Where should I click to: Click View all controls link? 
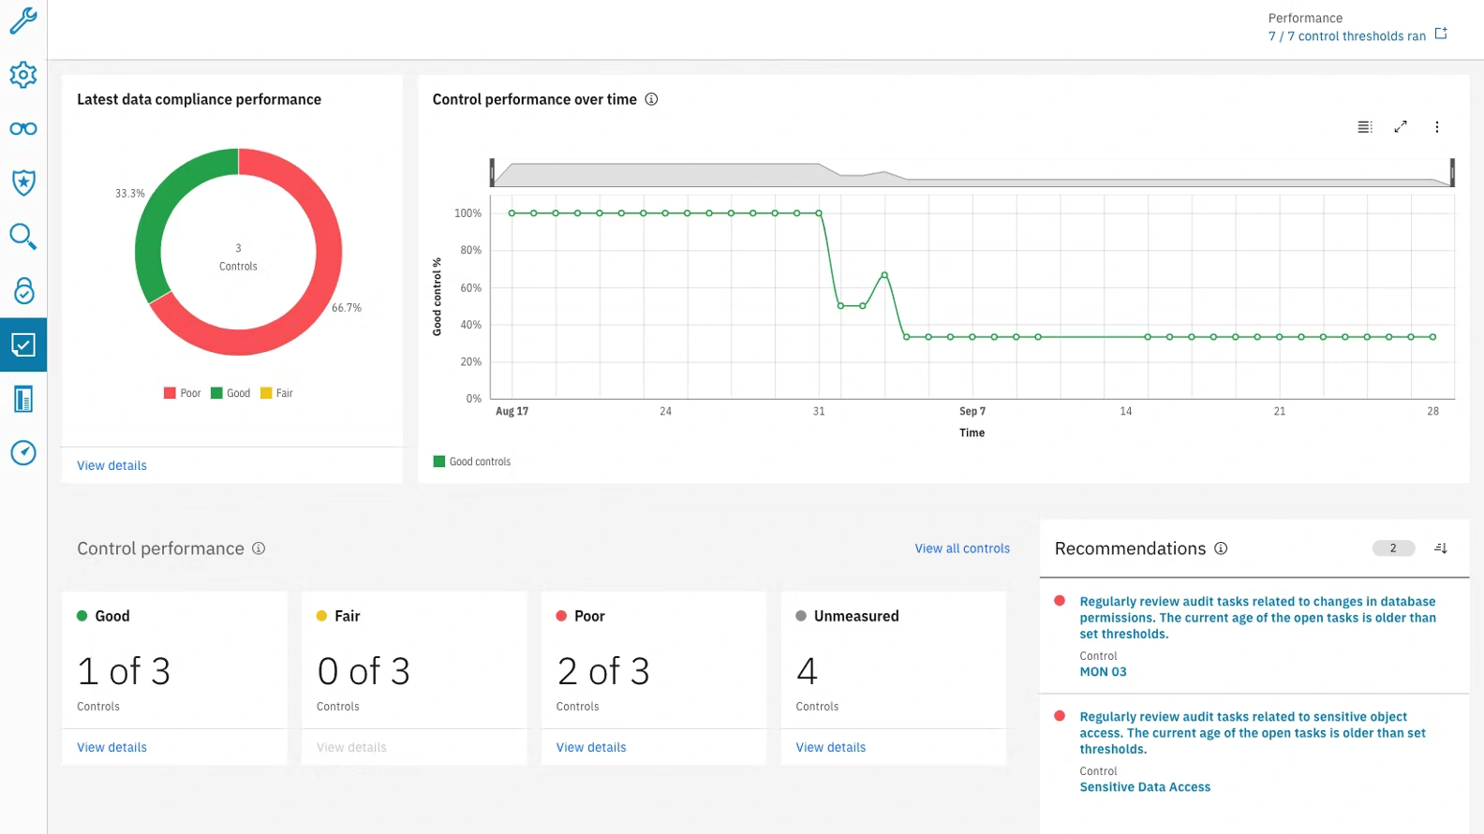click(962, 549)
